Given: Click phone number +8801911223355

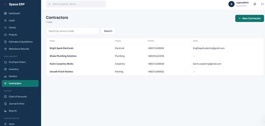Looking at the screenshot, I should (x=156, y=56).
